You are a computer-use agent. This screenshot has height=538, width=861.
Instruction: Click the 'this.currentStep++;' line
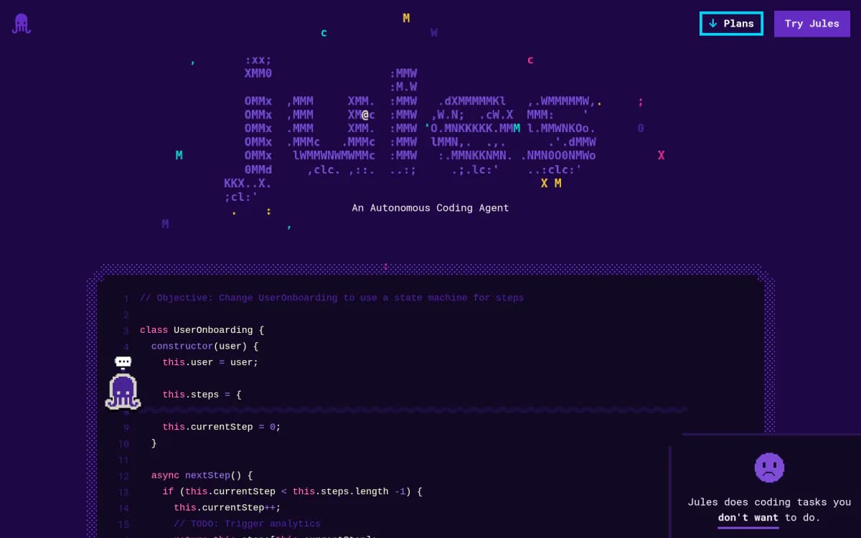(x=227, y=508)
